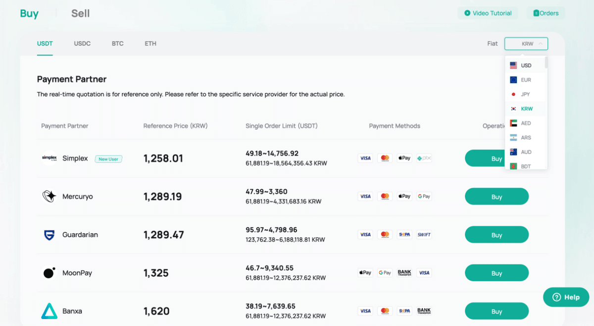This screenshot has height=326, width=594.
Task: Click SWIFT payment icon in Guardarian row
Action: coord(424,235)
